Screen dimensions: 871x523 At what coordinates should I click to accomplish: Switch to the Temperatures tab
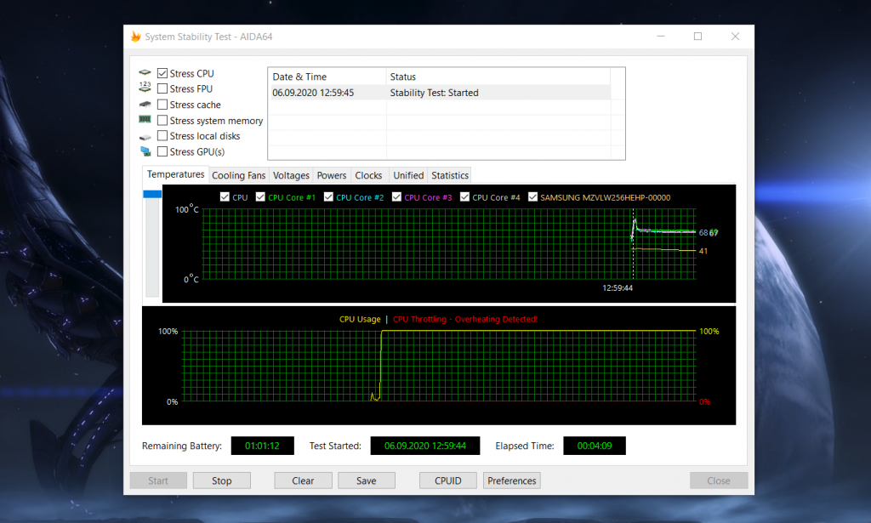coord(175,174)
